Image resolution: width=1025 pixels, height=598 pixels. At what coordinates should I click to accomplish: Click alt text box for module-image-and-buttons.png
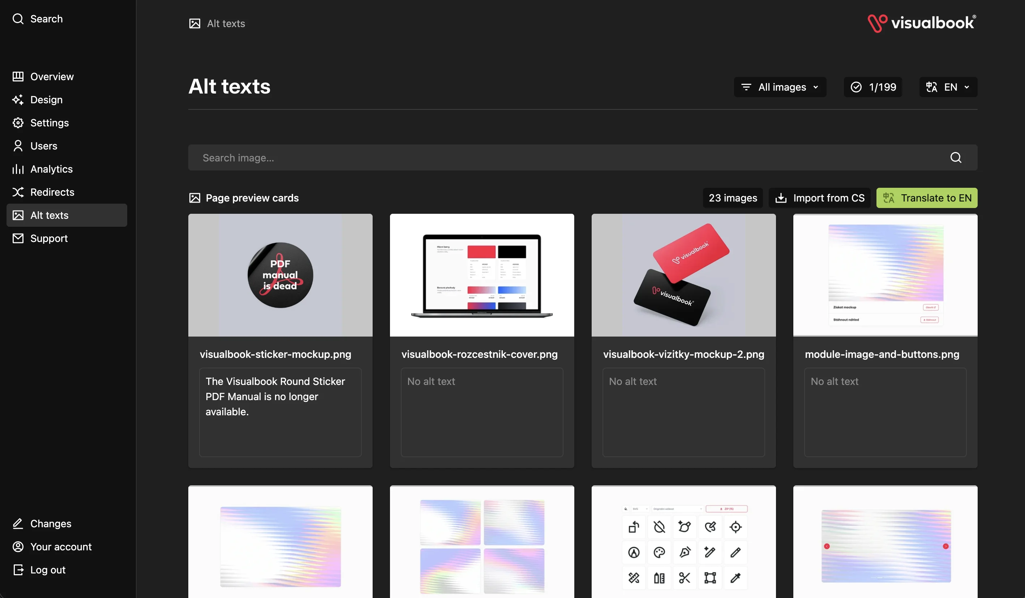[x=885, y=412]
